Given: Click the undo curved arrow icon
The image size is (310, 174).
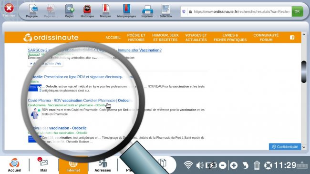Looking at the screenshot, I should coord(245,165).
